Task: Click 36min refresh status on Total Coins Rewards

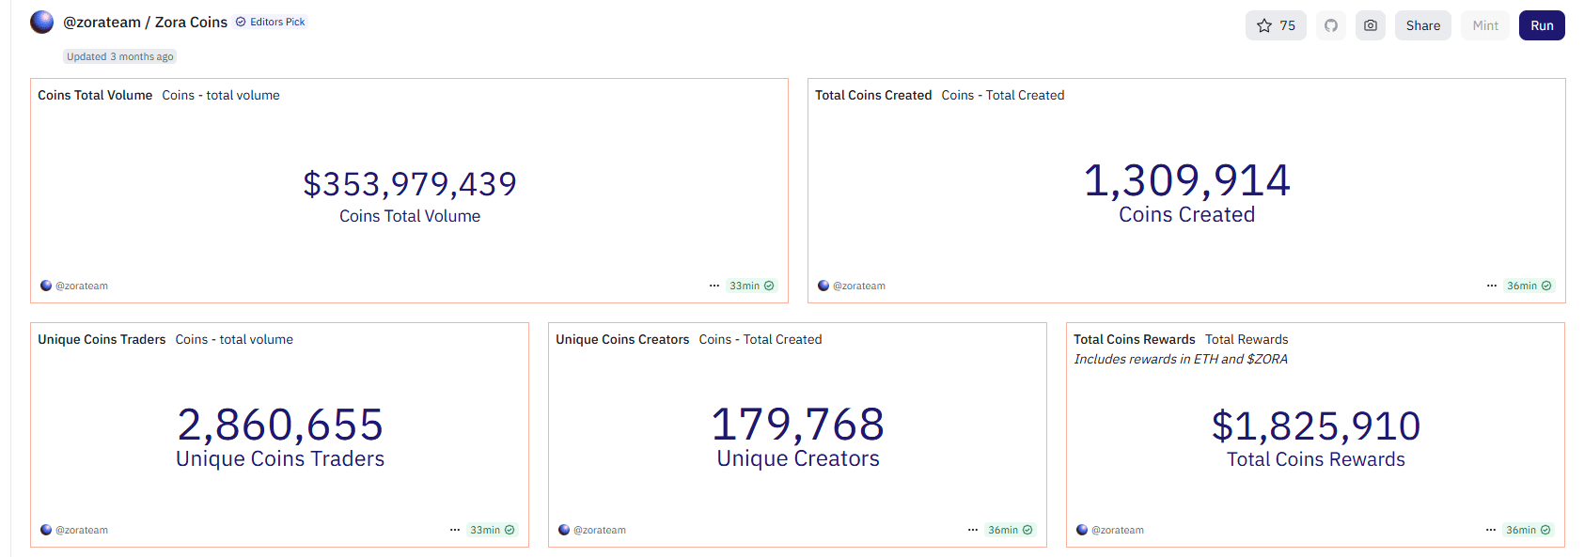Action: [1528, 530]
